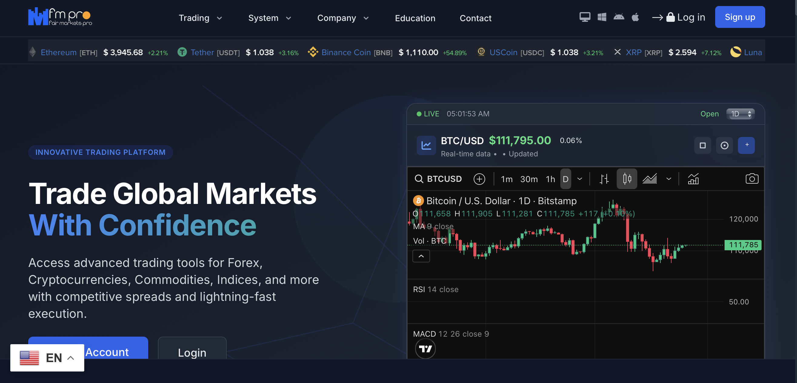Click the compare symbol plus icon
The width and height of the screenshot is (797, 383).
479,179
